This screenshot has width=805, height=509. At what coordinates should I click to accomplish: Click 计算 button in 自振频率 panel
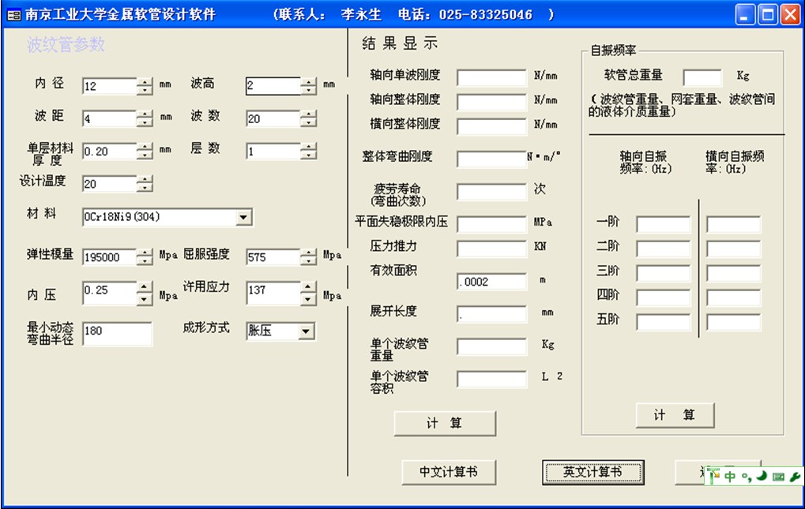675,415
